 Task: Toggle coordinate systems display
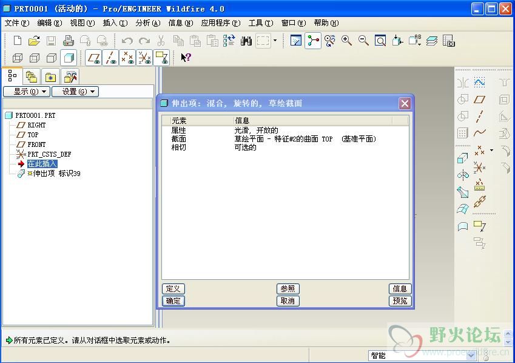[x=144, y=58]
